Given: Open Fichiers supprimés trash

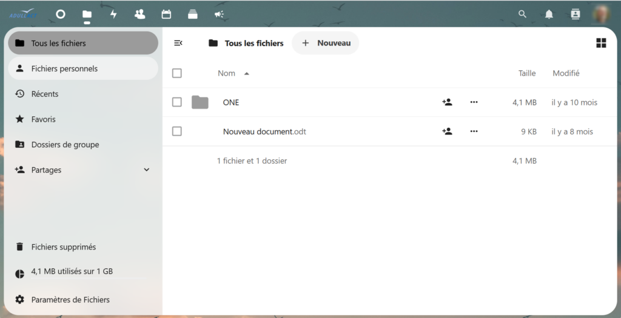Looking at the screenshot, I should tap(83, 247).
